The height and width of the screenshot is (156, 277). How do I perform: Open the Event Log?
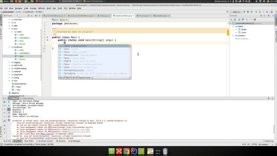pos(268,141)
